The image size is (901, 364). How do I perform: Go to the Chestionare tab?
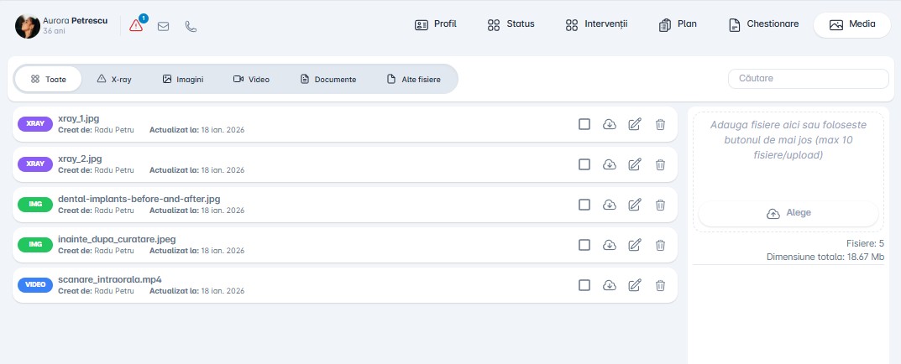763,24
